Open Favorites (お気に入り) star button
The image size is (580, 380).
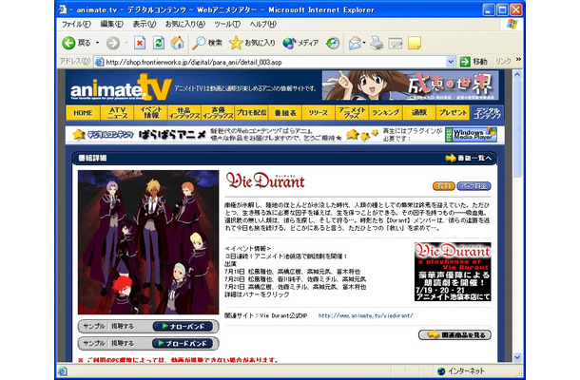click(x=252, y=44)
